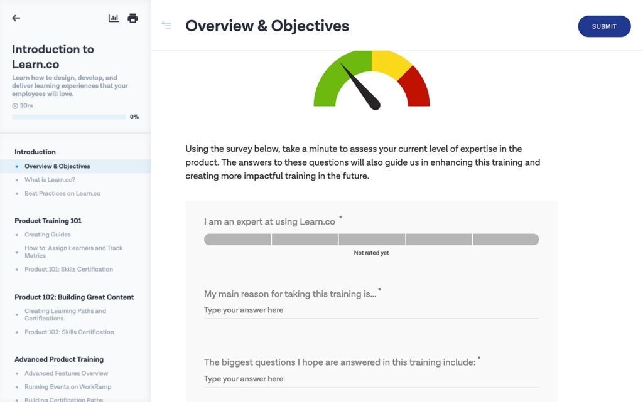The image size is (643, 402).
Task: Click the Overview & Objectives page title
Action: pyautogui.click(x=267, y=26)
